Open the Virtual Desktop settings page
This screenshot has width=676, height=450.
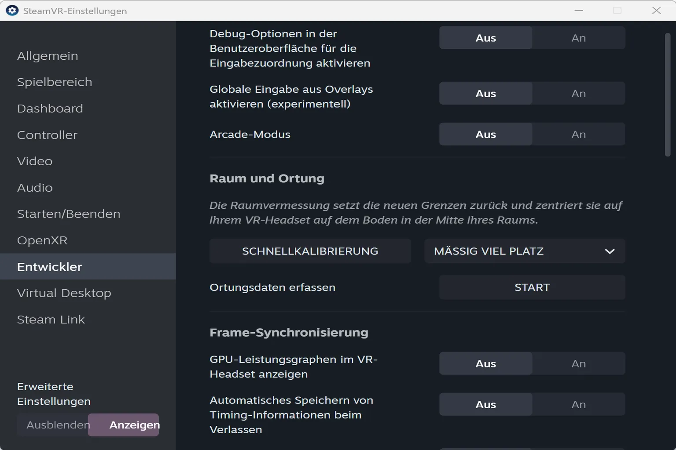pyautogui.click(x=88, y=293)
